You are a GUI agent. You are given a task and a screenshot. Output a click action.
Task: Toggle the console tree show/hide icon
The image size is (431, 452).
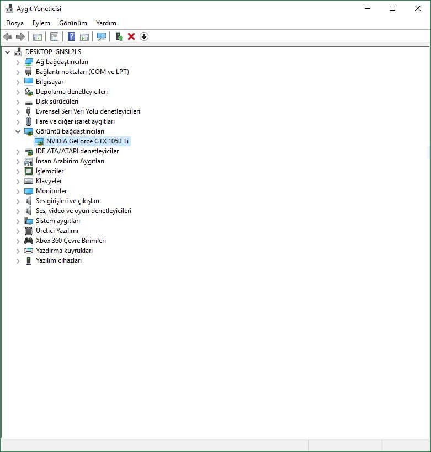38,36
